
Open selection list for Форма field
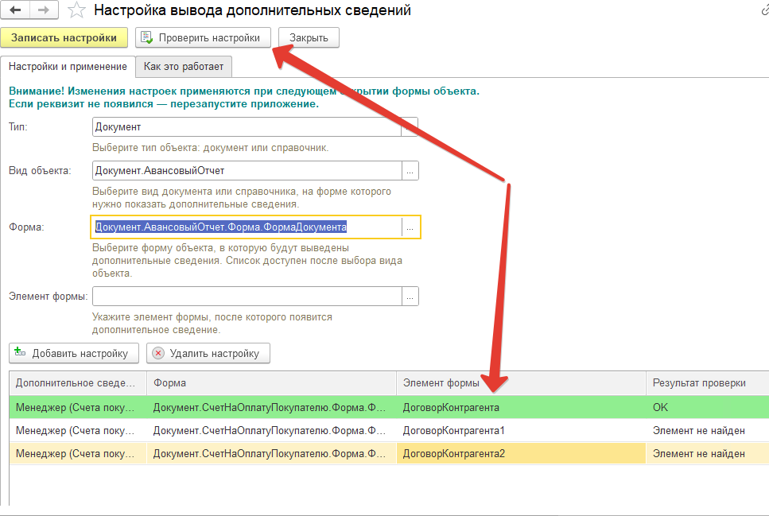click(x=410, y=227)
